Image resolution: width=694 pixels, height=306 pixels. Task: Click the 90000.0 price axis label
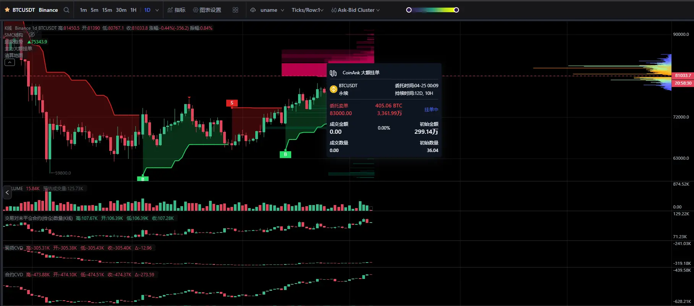pyautogui.click(x=681, y=34)
